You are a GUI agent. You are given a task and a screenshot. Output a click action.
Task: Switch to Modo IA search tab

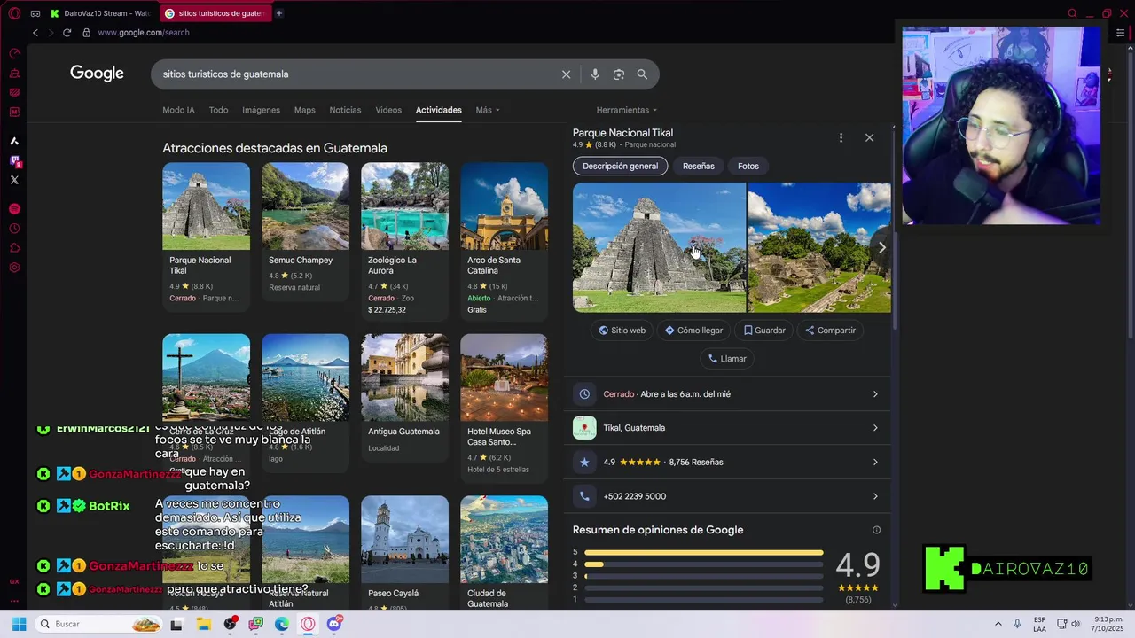(x=178, y=110)
